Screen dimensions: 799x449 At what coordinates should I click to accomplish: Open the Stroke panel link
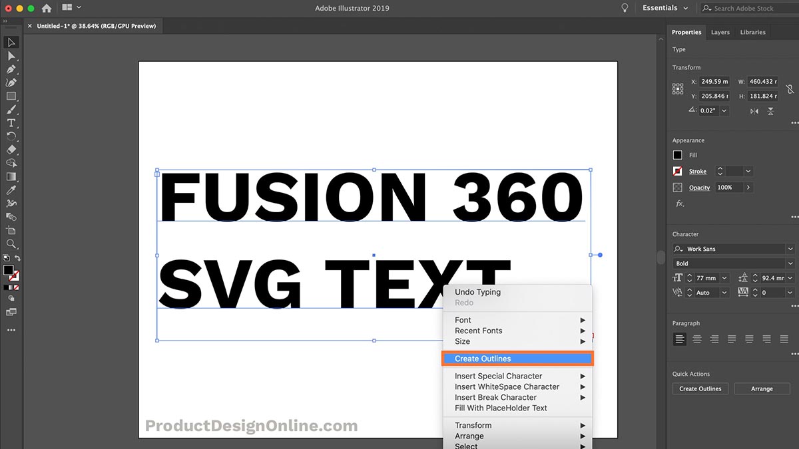point(698,172)
